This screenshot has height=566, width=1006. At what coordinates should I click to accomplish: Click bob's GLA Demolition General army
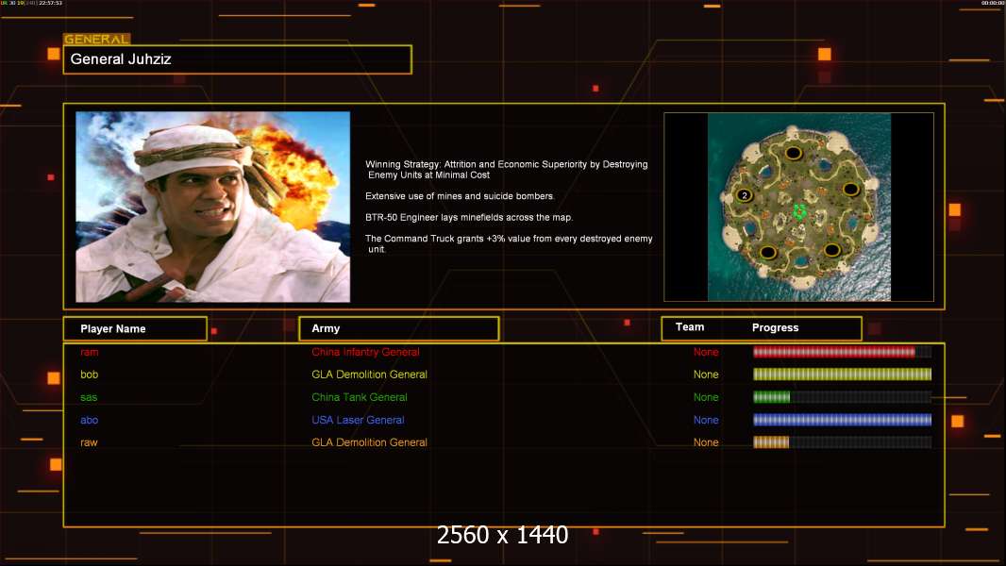(369, 375)
